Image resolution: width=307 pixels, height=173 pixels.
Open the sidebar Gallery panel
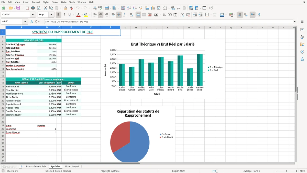302,45
